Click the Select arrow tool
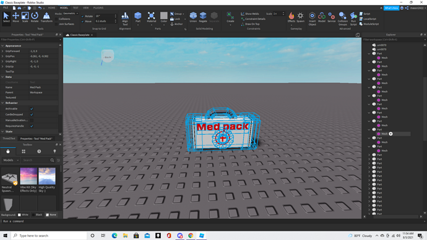The height and width of the screenshot is (240, 427). [x=6, y=17]
